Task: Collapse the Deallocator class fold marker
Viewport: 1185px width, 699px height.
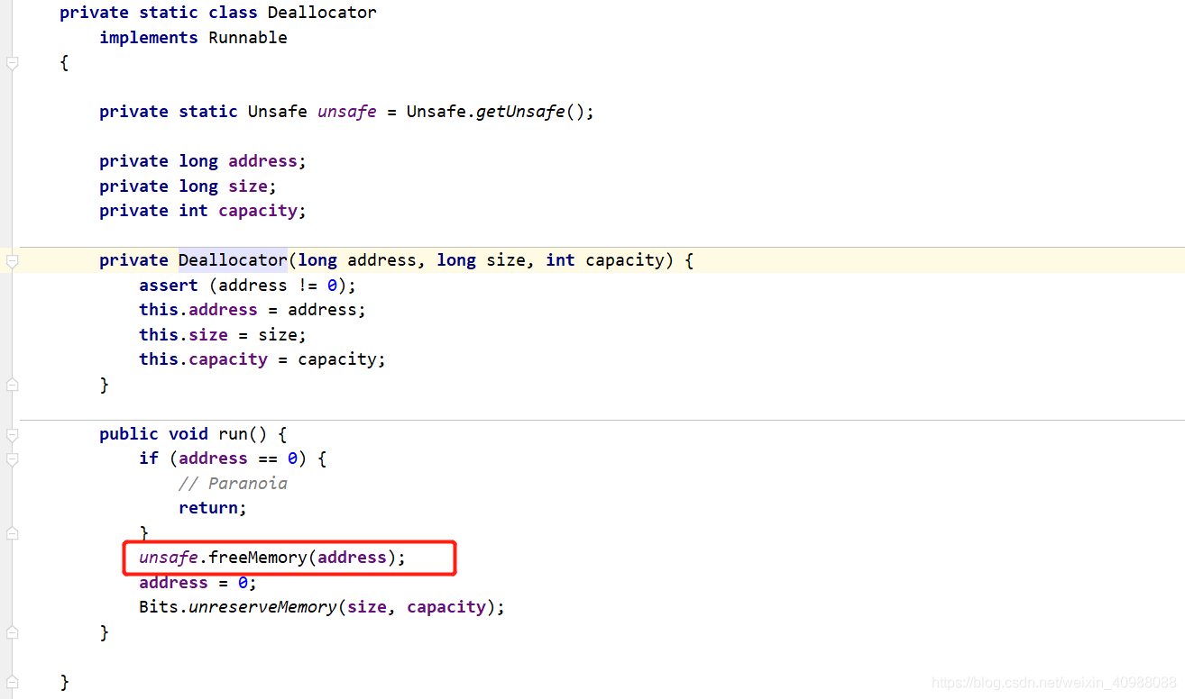Action: (12, 63)
